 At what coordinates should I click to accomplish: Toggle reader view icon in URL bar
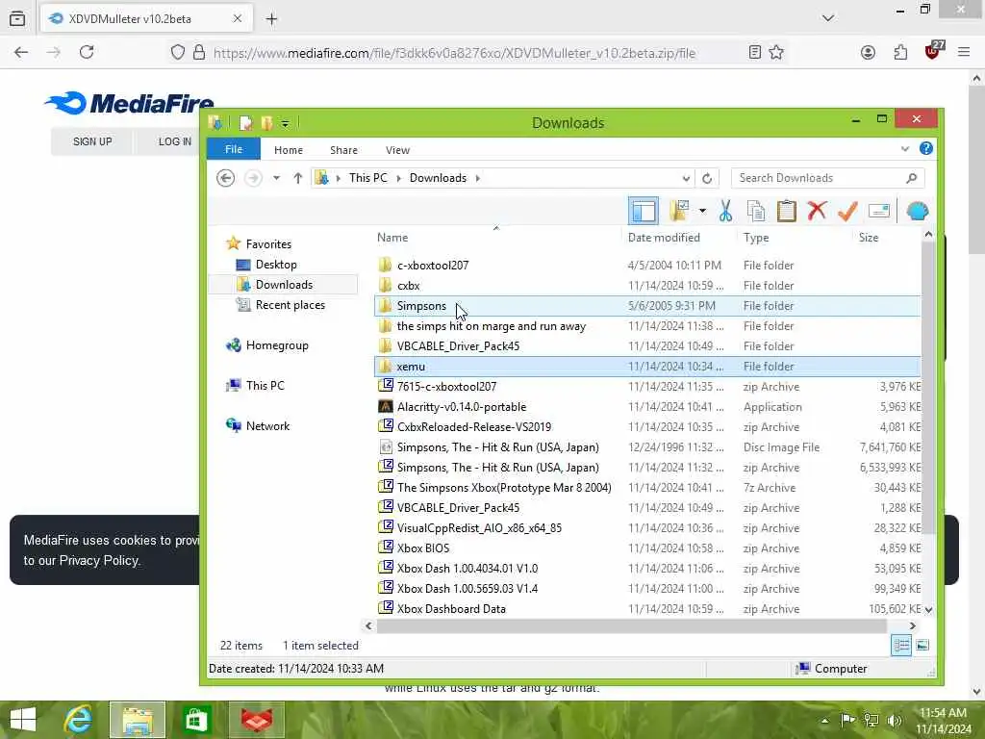pos(755,52)
